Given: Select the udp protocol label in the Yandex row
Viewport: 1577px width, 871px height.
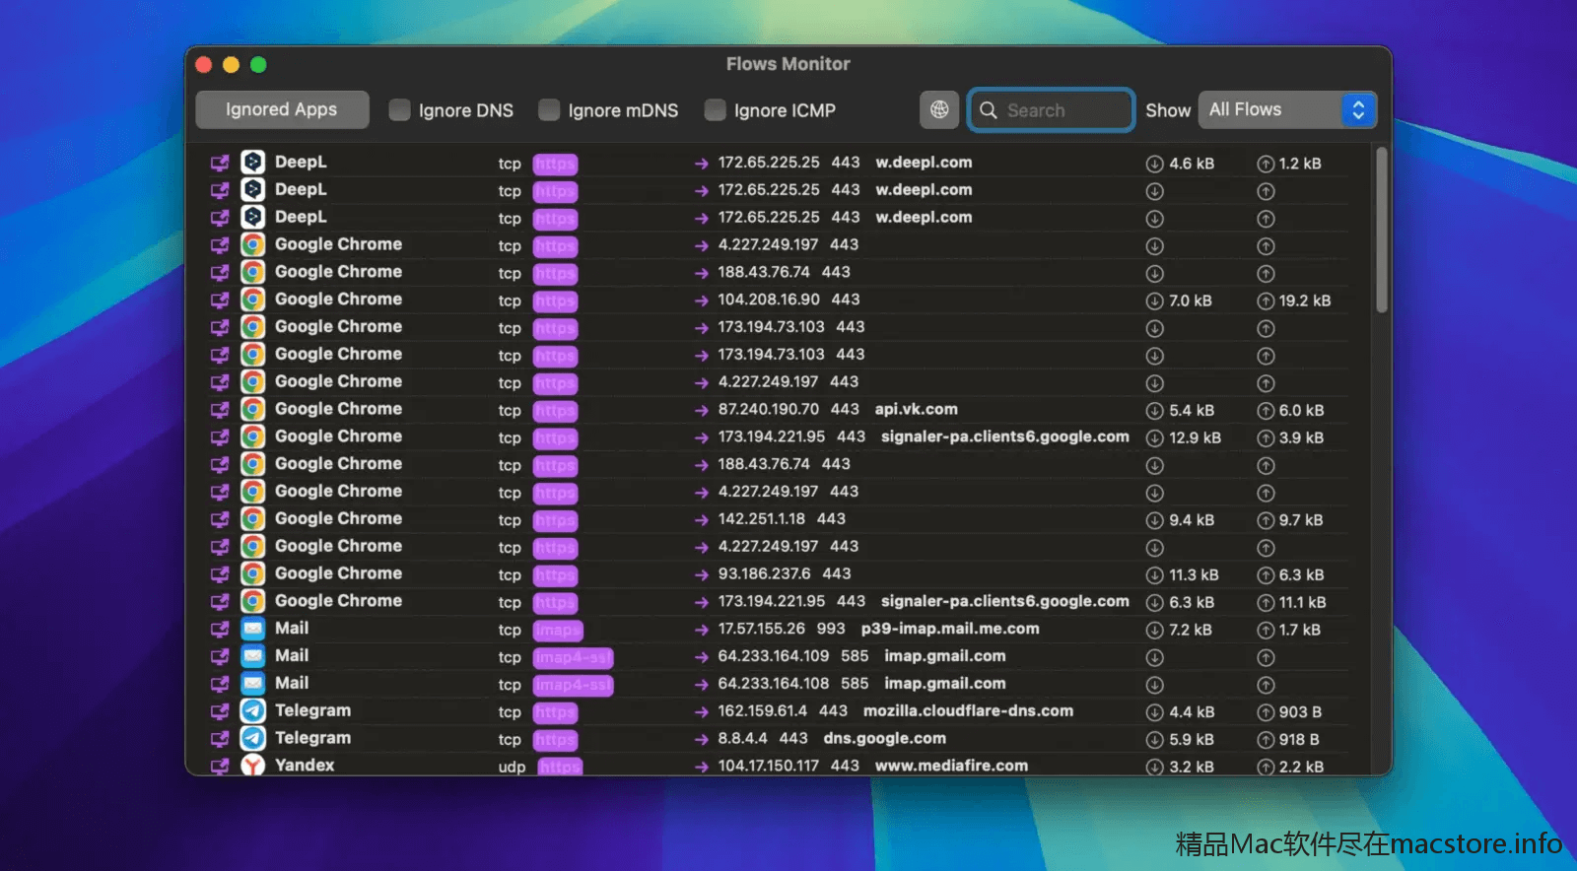Looking at the screenshot, I should point(512,767).
